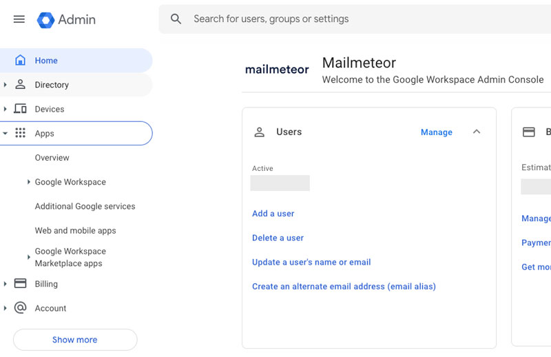Open Devices in the sidebar

click(76, 109)
